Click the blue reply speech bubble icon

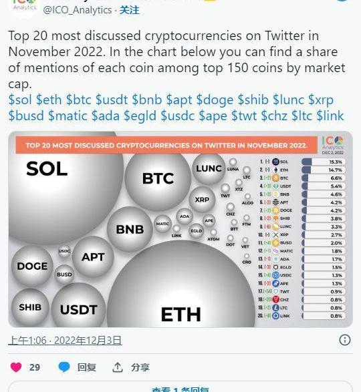(x=64, y=367)
